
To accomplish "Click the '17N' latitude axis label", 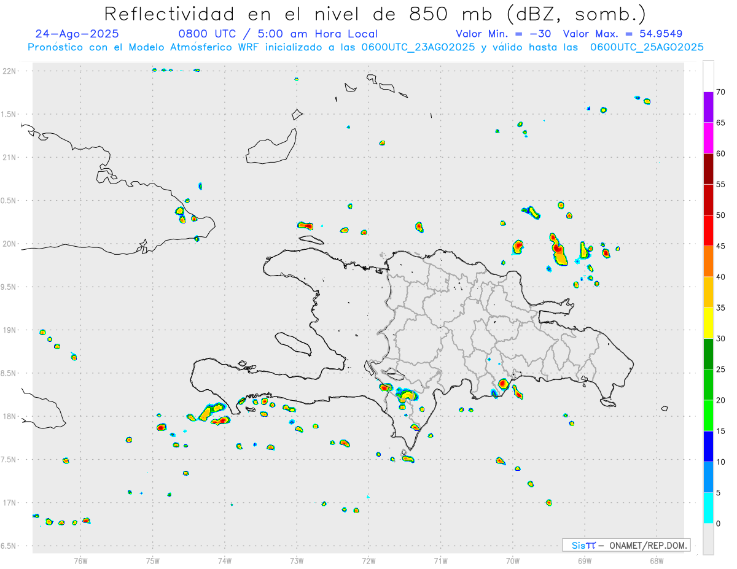I will coord(9,503).
